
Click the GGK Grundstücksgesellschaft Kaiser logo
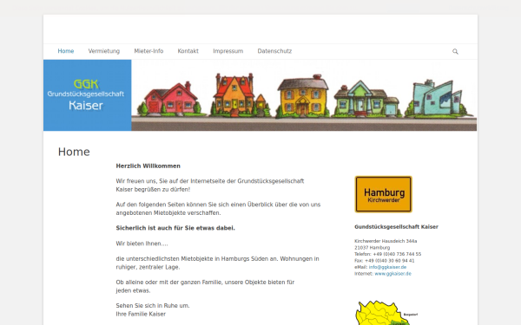point(88,95)
